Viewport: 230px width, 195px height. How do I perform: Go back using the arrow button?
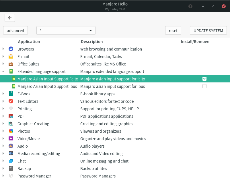tap(10, 18)
